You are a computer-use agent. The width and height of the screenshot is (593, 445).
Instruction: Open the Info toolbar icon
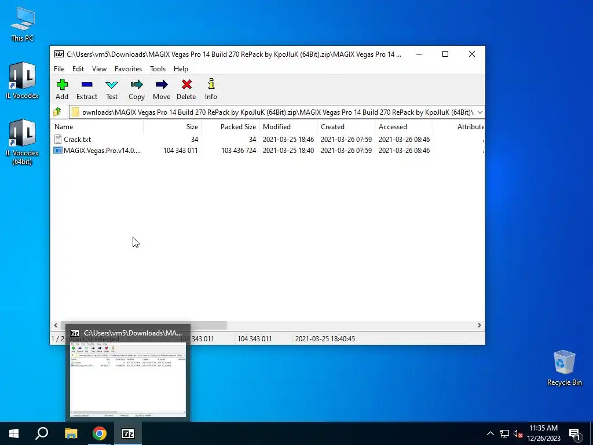point(211,84)
